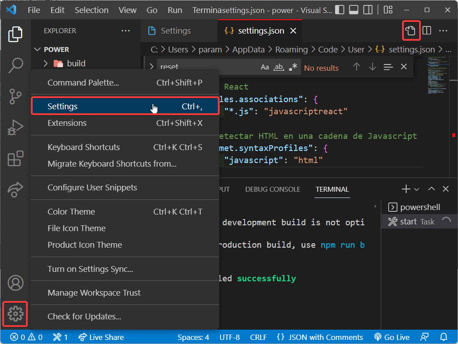Split the editor to the right
This screenshot has height=344, width=458.
pyautogui.click(x=427, y=30)
